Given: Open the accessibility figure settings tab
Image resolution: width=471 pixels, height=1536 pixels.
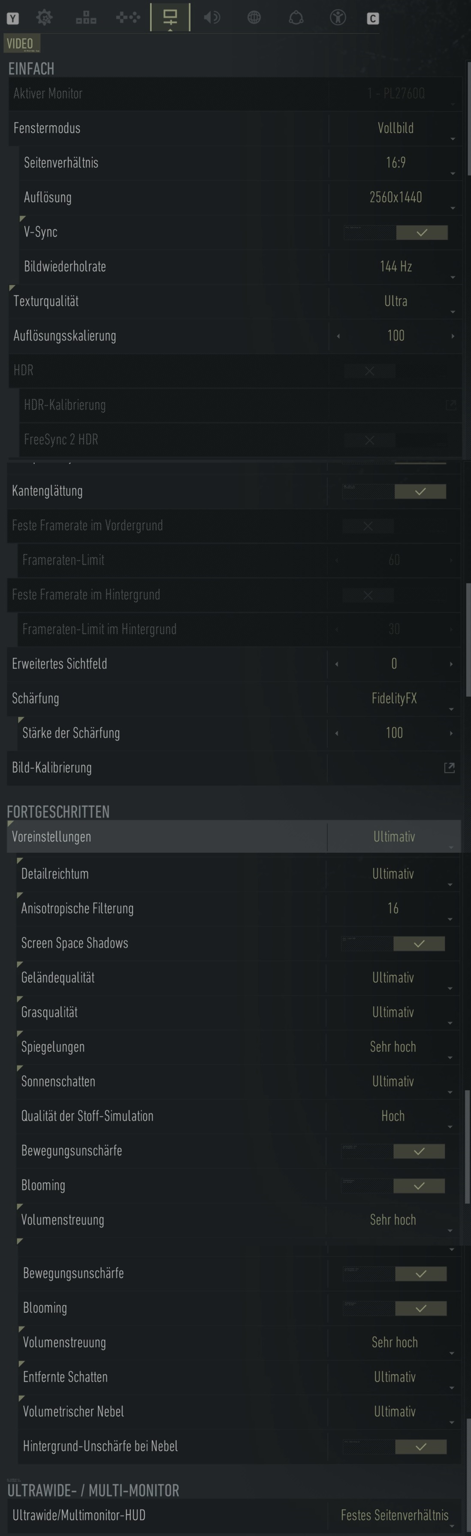Looking at the screenshot, I should click(x=338, y=18).
